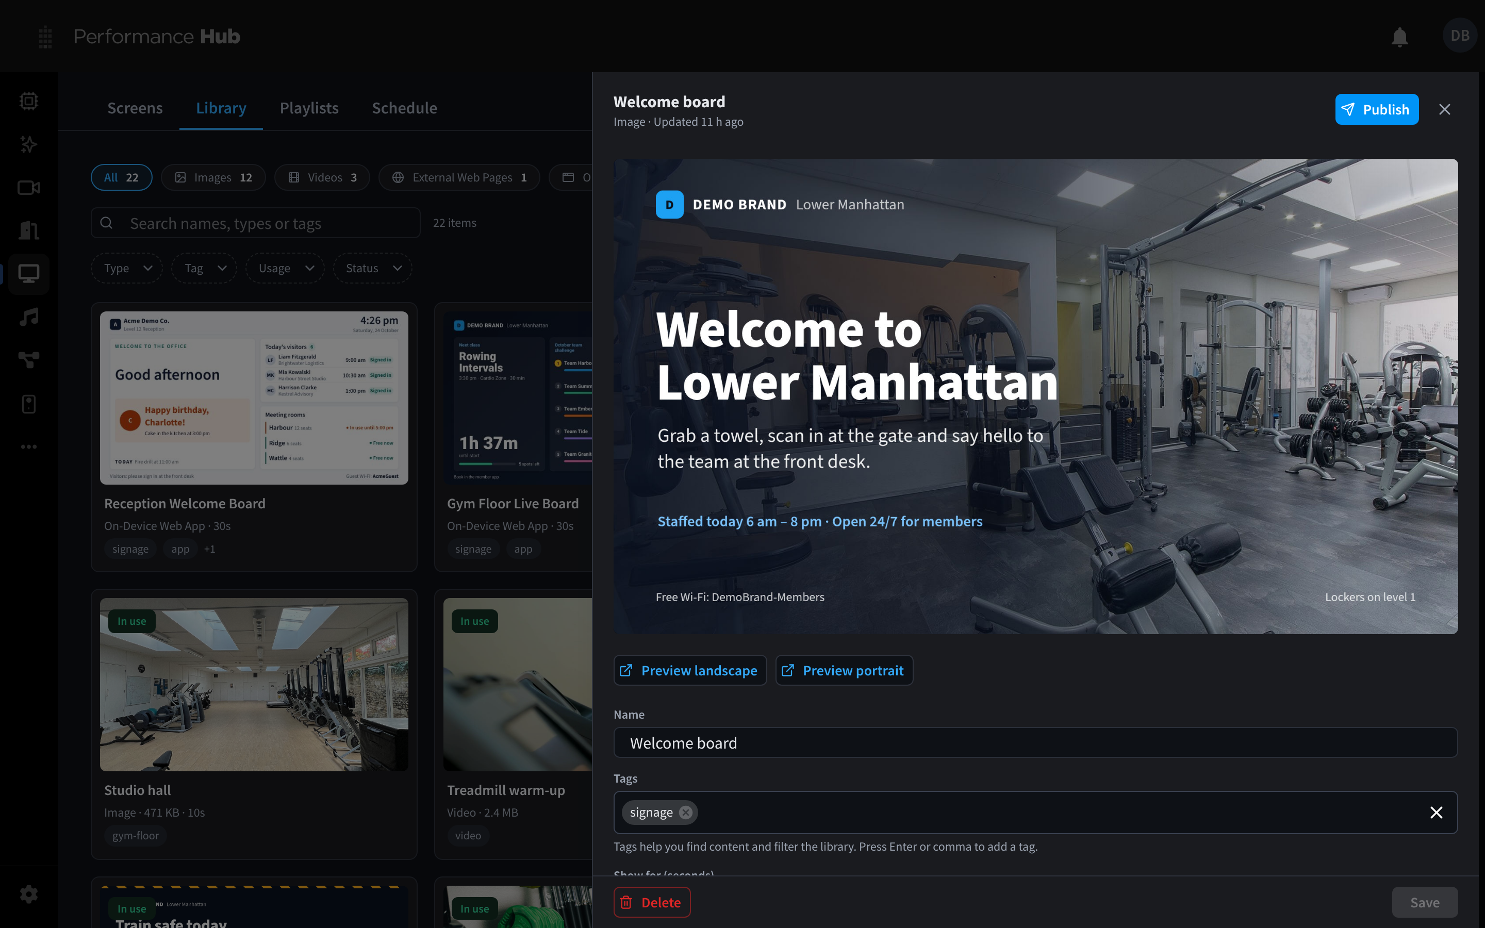Clear all tags with the X

click(1436, 813)
